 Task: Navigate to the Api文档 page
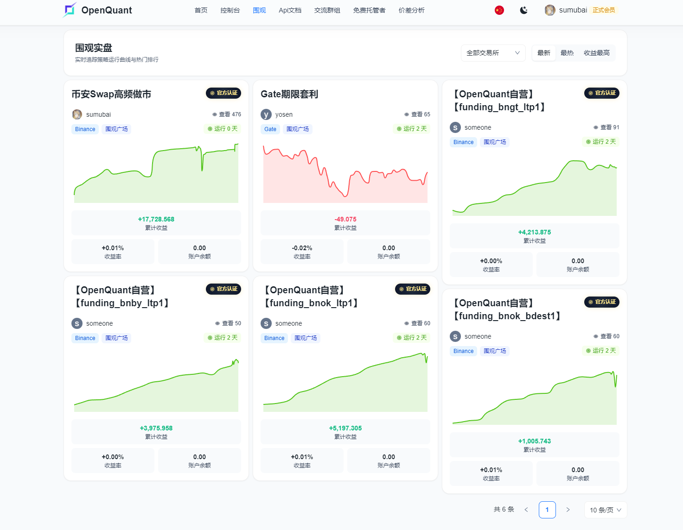290,10
